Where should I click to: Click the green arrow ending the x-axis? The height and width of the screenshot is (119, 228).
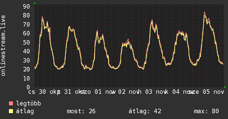click(x=225, y=87)
